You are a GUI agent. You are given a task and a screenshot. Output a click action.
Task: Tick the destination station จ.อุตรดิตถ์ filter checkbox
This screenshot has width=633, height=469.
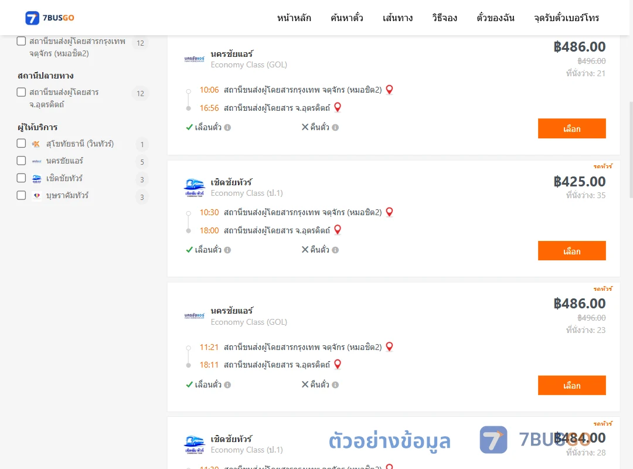pyautogui.click(x=22, y=92)
